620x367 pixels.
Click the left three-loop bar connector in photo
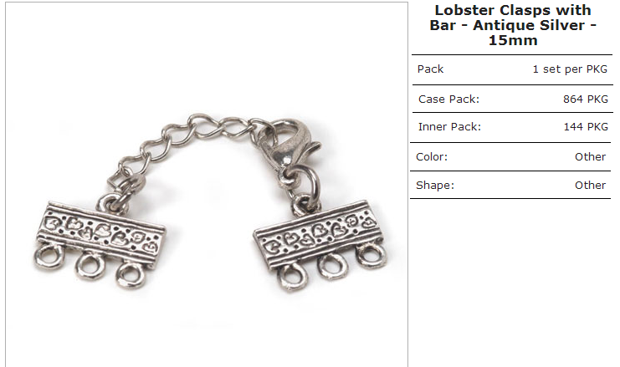(x=100, y=243)
